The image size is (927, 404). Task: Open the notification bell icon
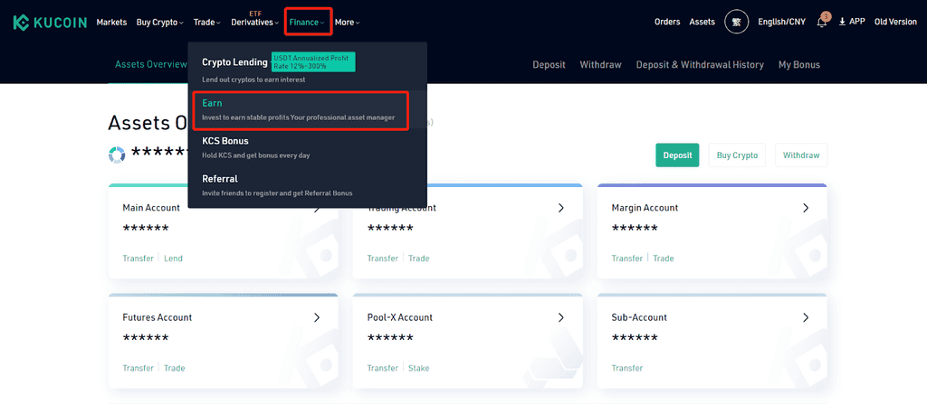tap(822, 22)
